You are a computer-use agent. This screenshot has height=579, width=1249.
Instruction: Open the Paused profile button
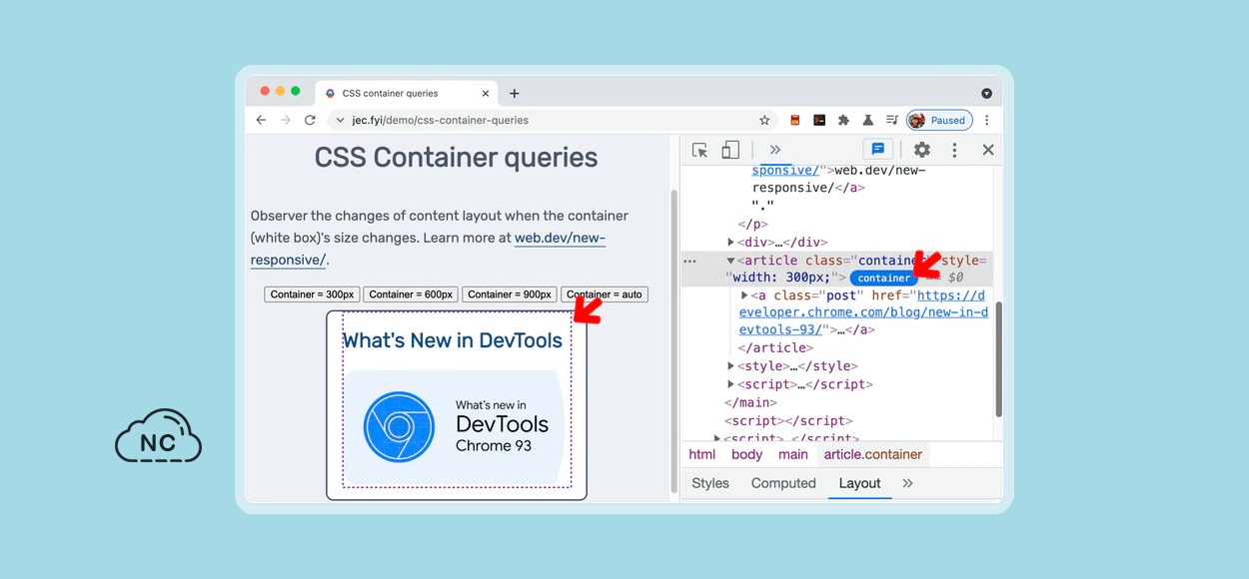click(x=939, y=120)
